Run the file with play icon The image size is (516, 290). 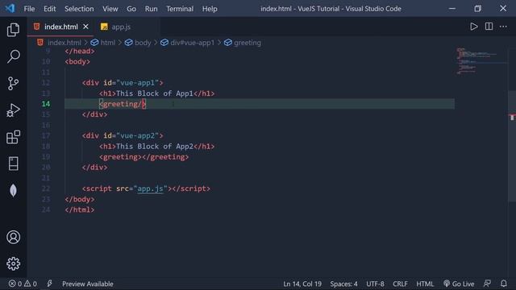pos(473,27)
